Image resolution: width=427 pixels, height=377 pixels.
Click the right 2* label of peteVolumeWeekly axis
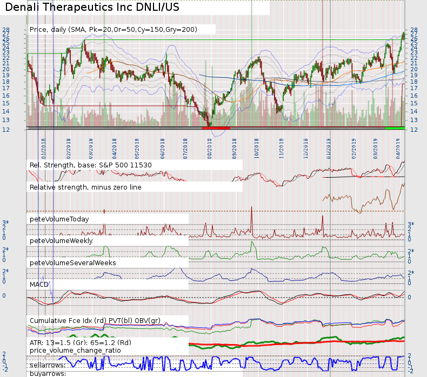coord(411,251)
